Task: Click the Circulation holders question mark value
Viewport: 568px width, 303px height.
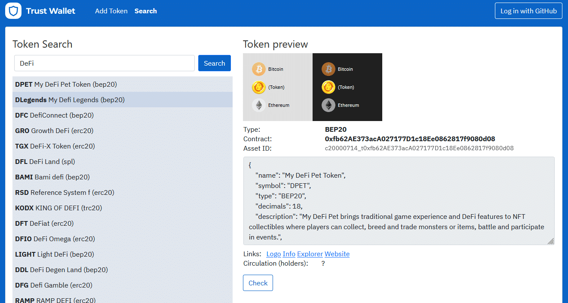Action: click(x=323, y=264)
